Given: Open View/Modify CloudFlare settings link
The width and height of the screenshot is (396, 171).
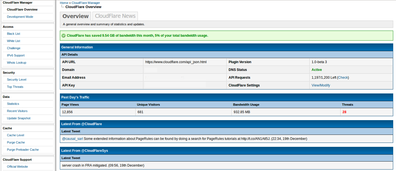Looking at the screenshot, I should [321, 85].
